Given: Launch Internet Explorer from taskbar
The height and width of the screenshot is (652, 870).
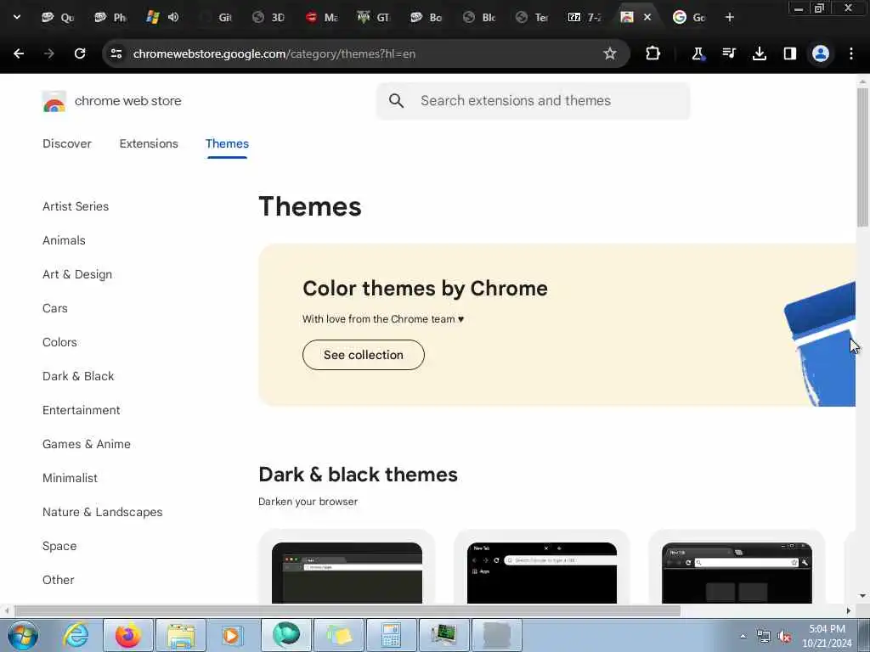Looking at the screenshot, I should click(76, 635).
